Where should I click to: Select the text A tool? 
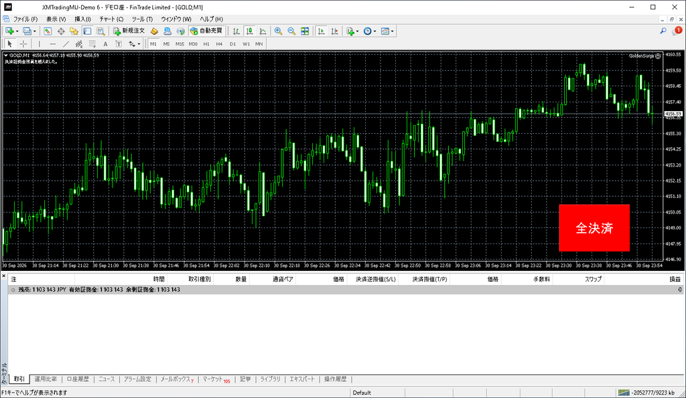(x=105, y=43)
